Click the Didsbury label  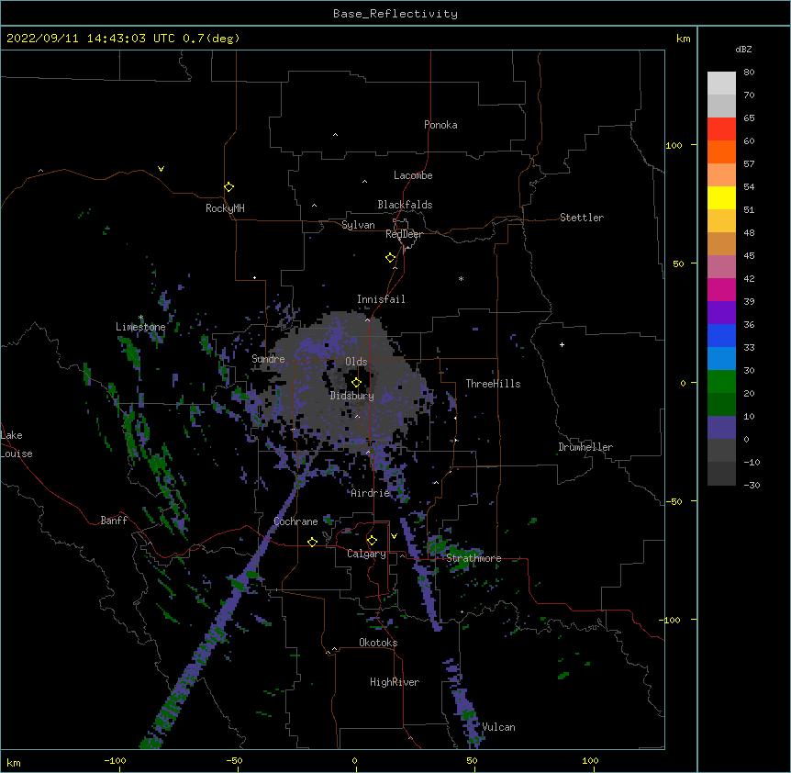coord(352,396)
